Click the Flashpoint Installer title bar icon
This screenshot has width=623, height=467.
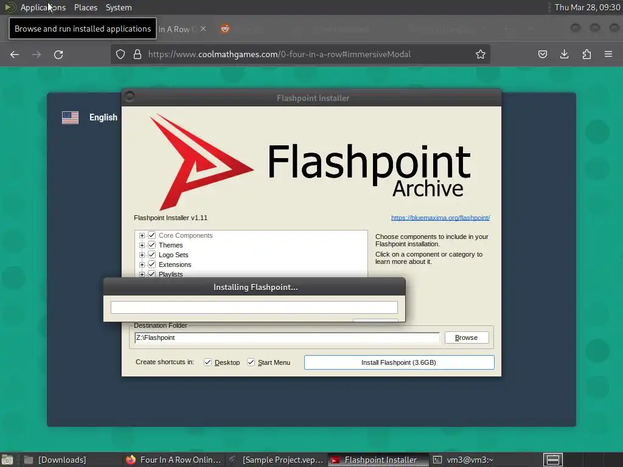130,96
